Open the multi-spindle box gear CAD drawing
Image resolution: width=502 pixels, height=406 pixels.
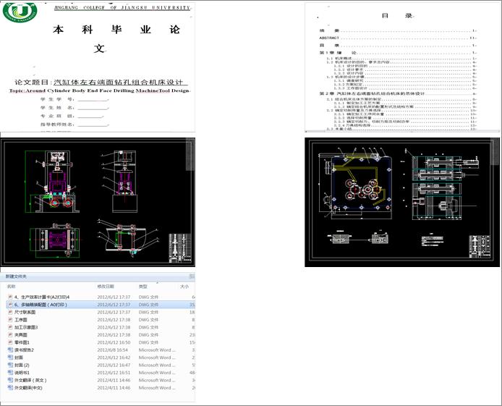402,202
